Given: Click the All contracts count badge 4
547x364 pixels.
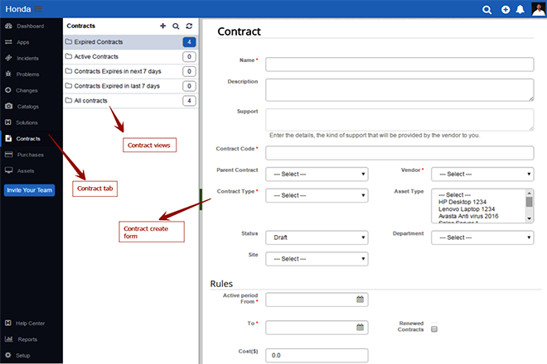Looking at the screenshot, I should 189,101.
